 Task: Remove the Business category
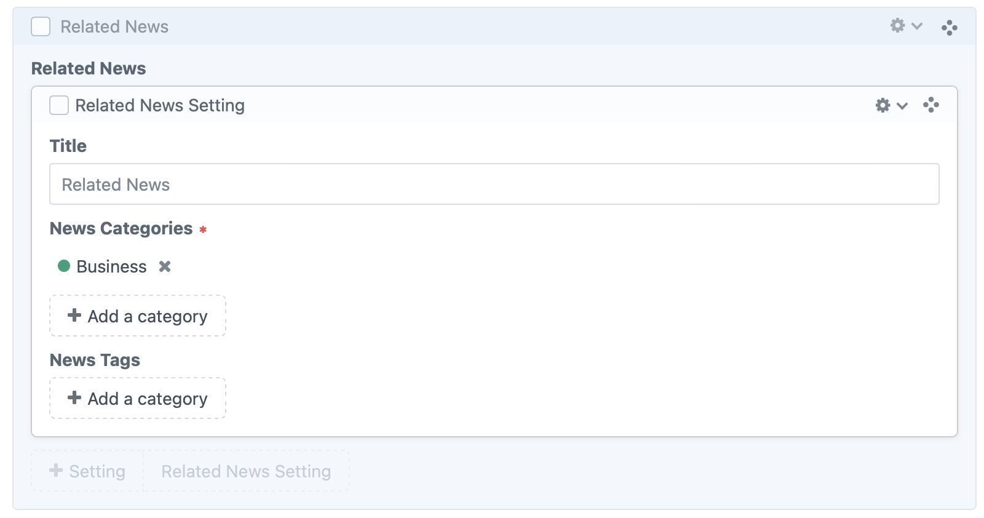pyautogui.click(x=165, y=266)
